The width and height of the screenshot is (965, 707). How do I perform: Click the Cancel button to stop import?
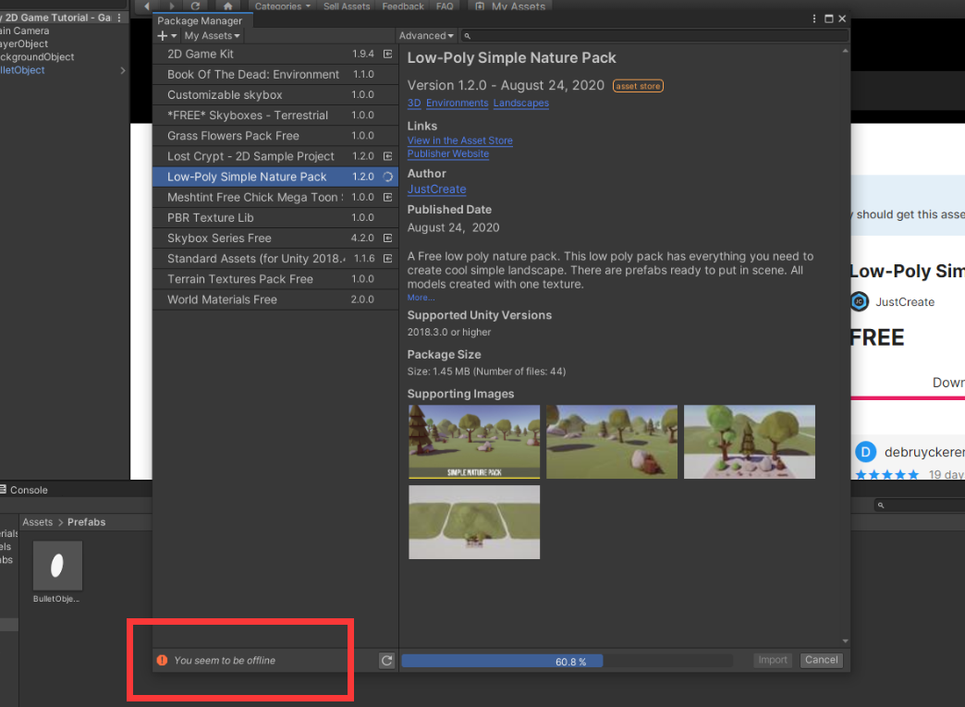821,660
